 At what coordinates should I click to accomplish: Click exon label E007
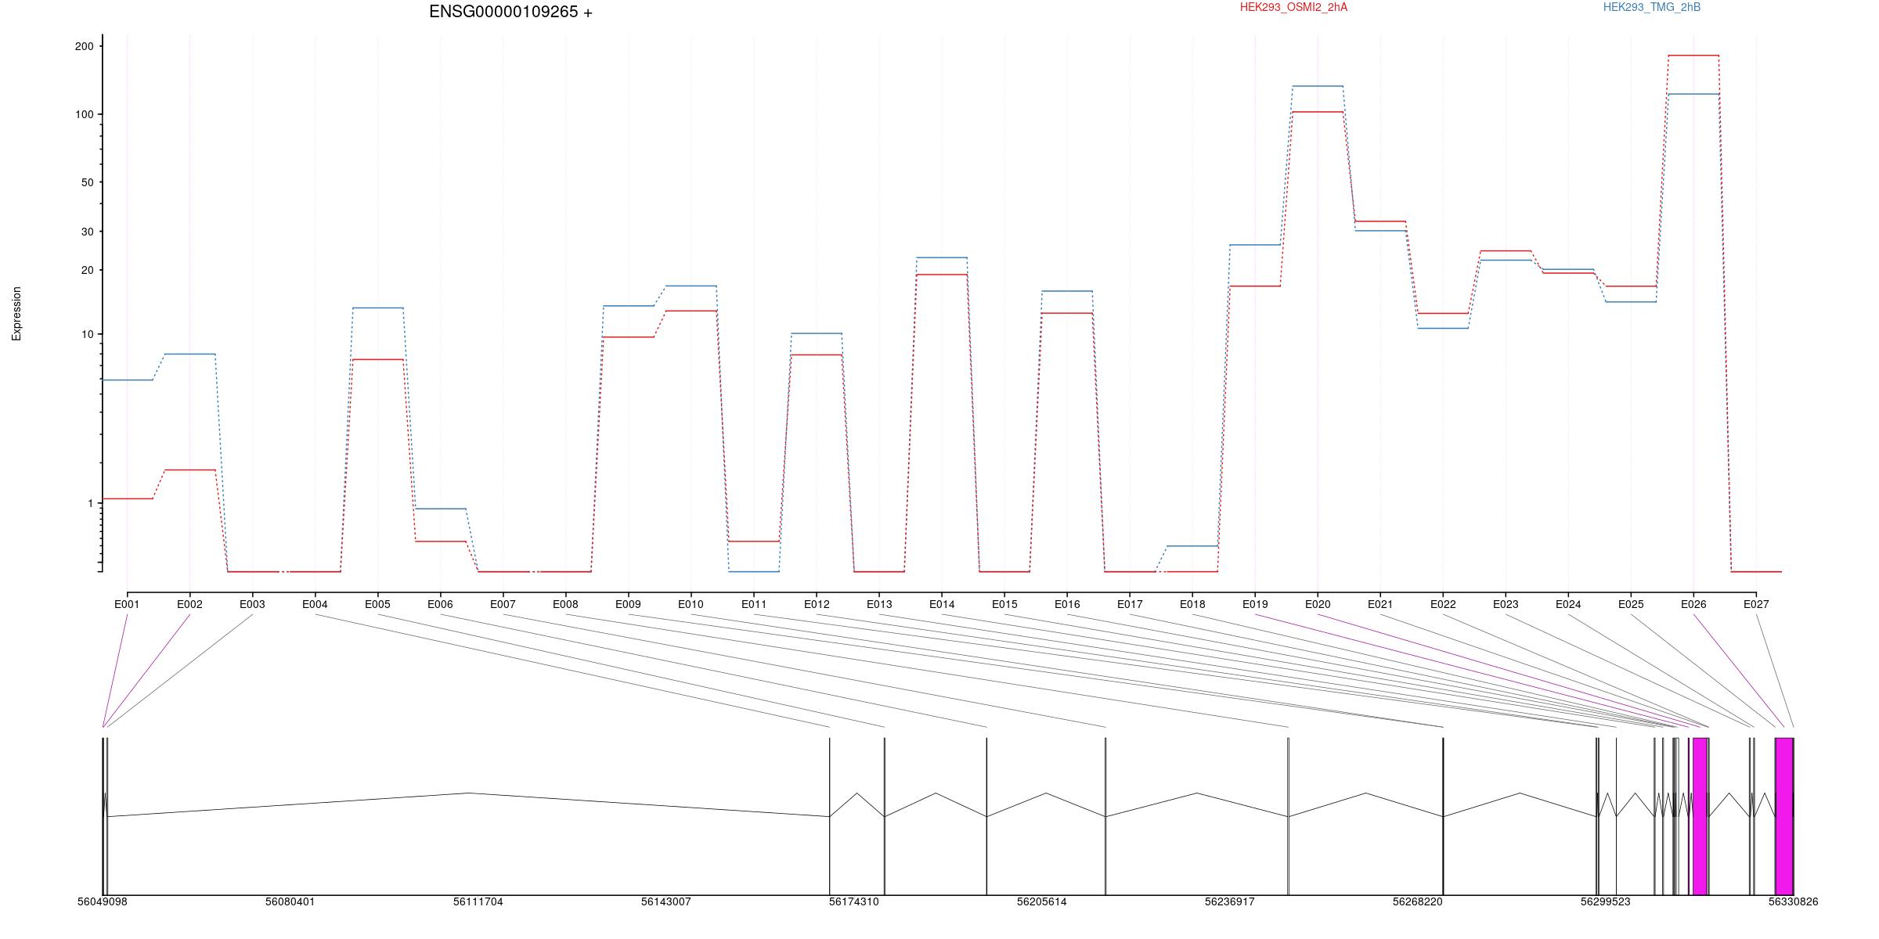click(x=503, y=604)
